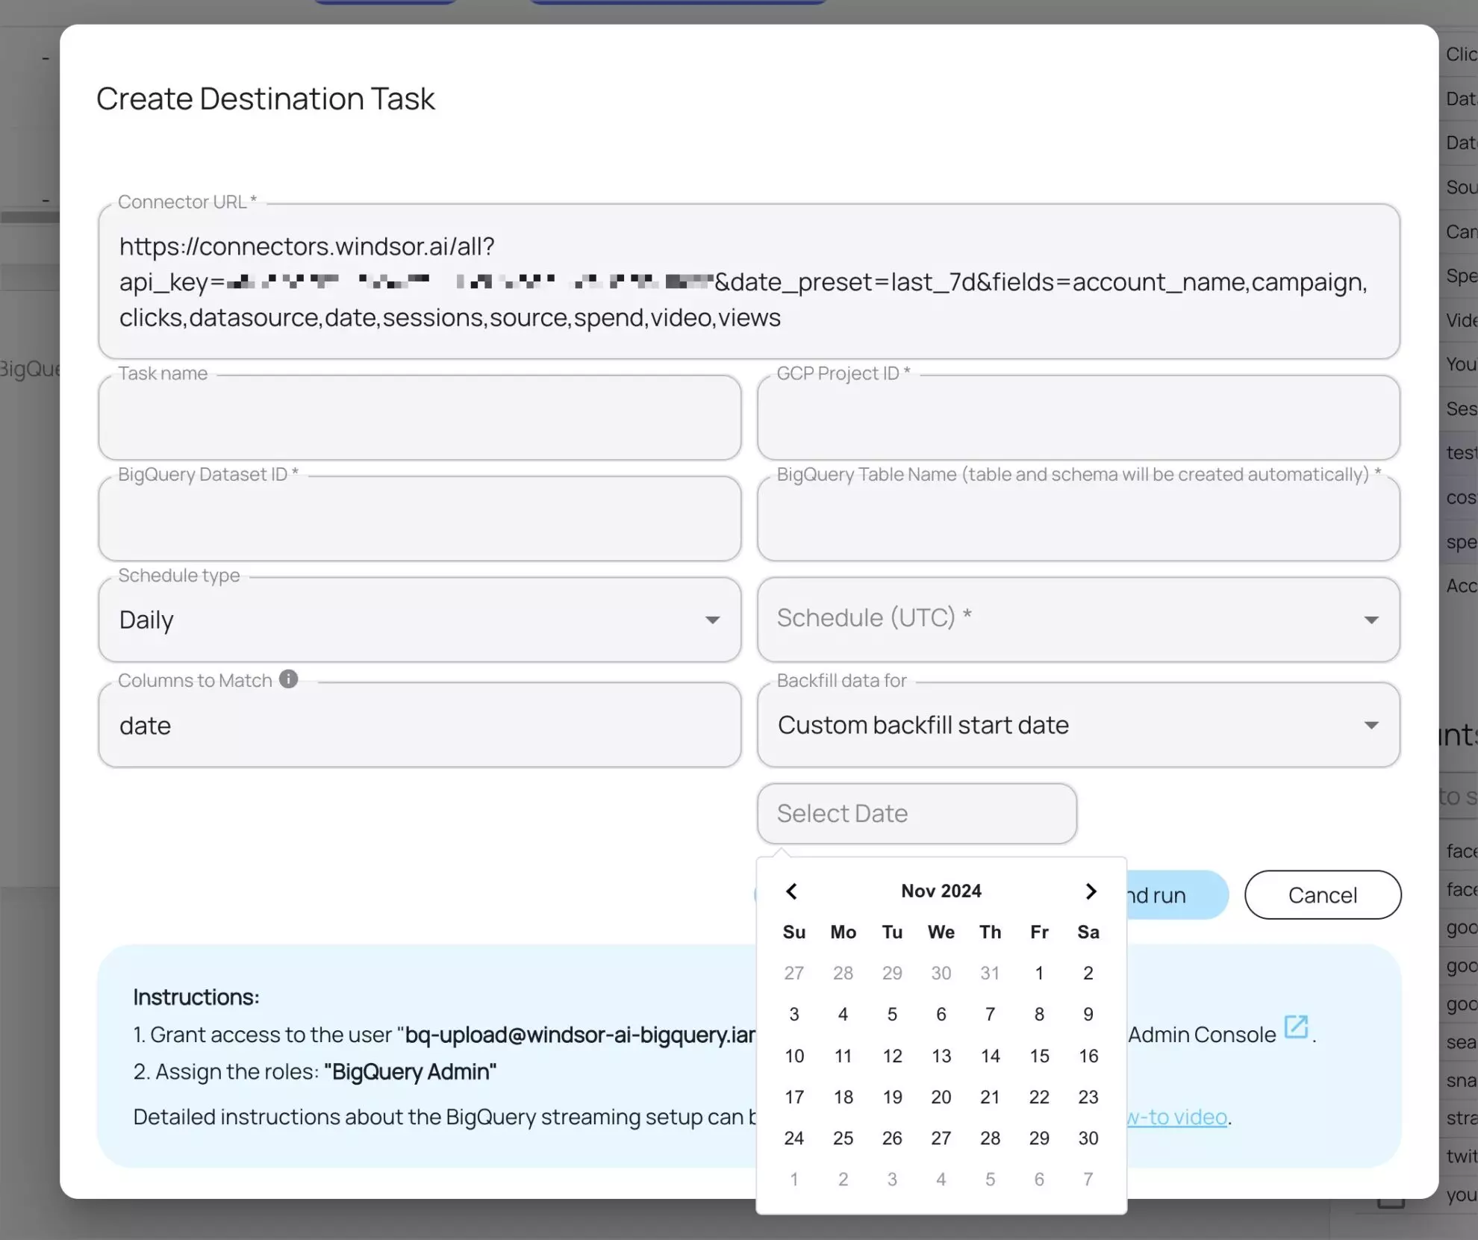The width and height of the screenshot is (1478, 1240).
Task: Pick November 9 in calendar
Action: point(1088,1014)
